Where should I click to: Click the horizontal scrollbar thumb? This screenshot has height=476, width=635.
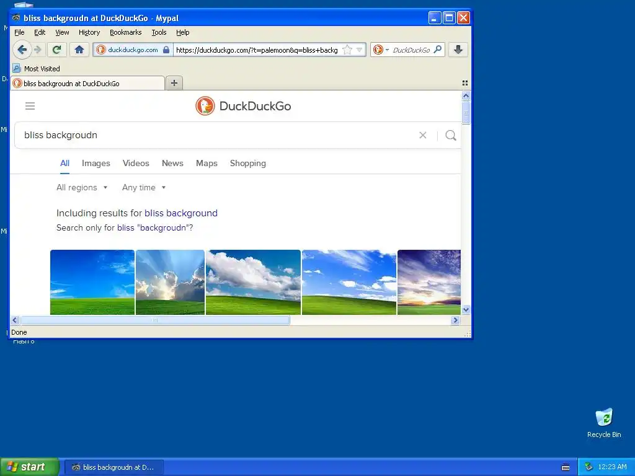coord(154,320)
